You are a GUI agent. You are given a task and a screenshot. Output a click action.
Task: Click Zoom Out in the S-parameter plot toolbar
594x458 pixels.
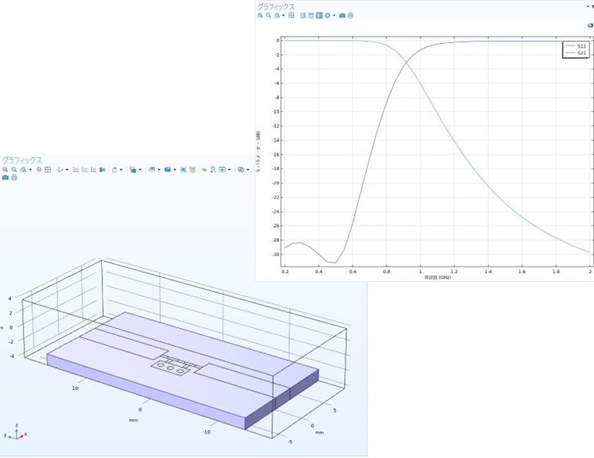pos(268,15)
